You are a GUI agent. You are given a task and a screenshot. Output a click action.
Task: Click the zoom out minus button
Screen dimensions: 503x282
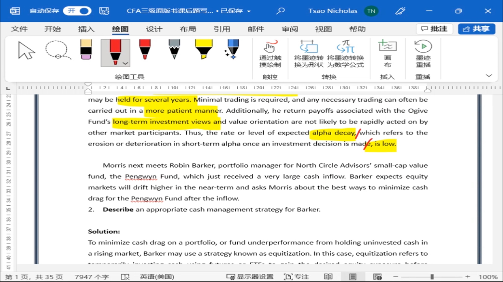click(396, 277)
